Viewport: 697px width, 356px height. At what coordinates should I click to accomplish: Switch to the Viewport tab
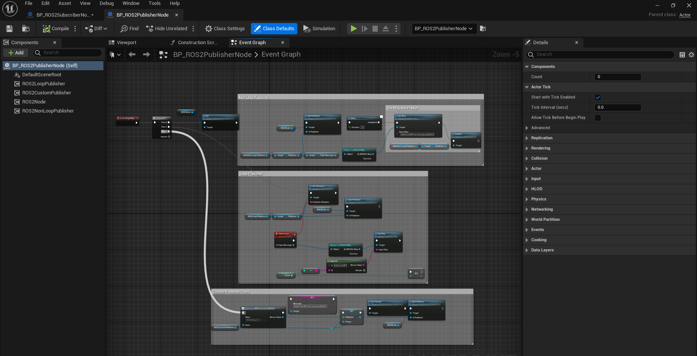(123, 43)
